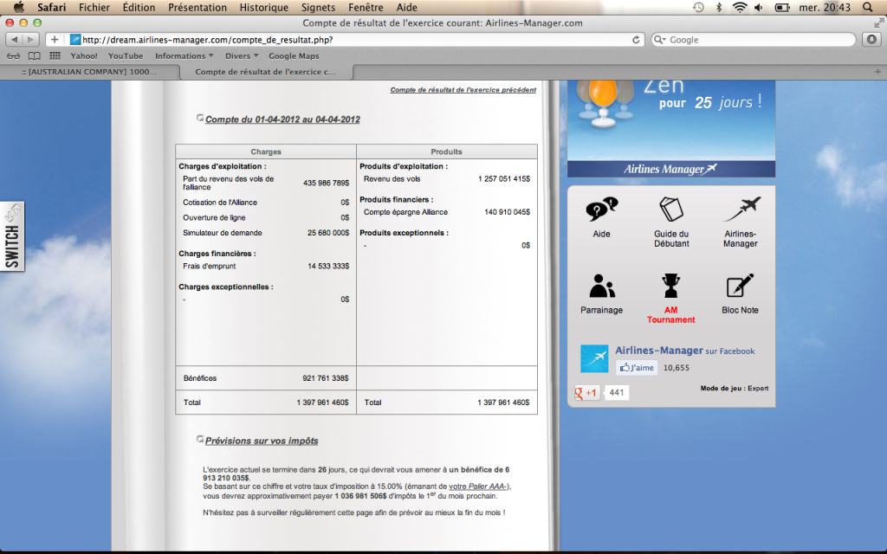Screen dimensions: 887x554
Task: Click the SWITCH side tab
Action: (12, 236)
